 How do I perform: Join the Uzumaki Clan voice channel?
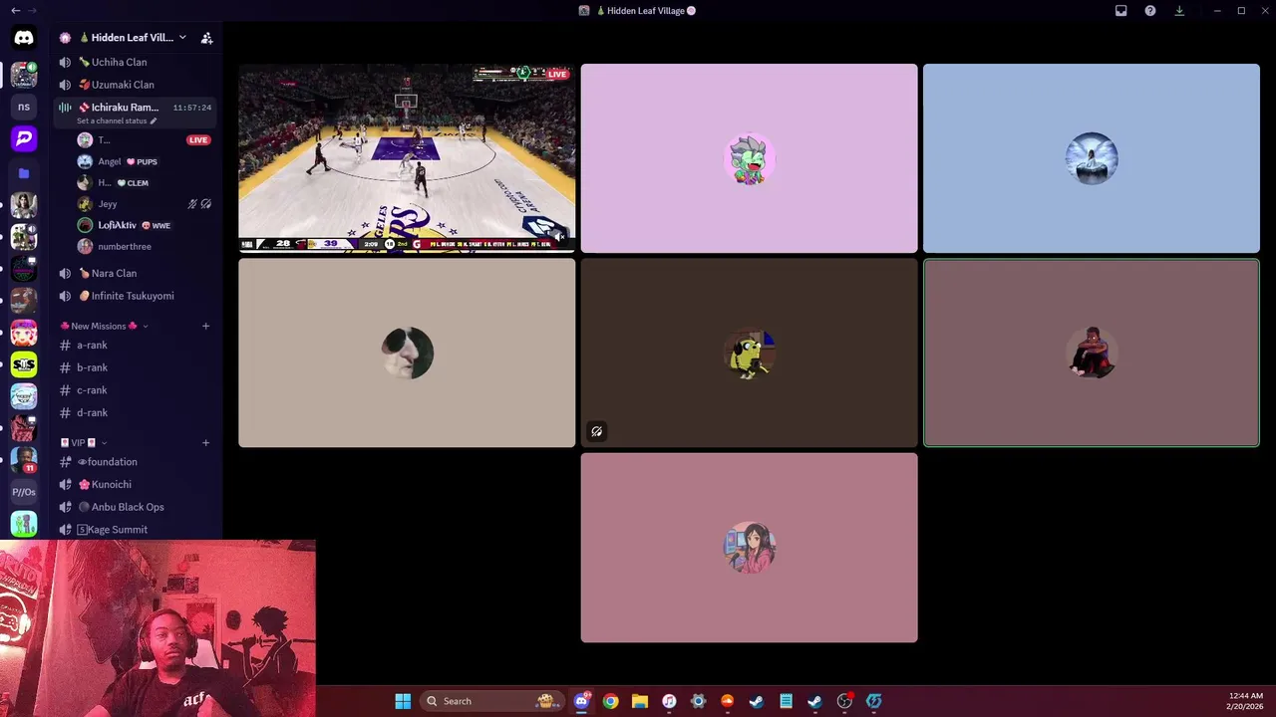pos(133,85)
